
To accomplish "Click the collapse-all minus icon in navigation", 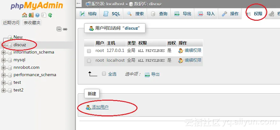I will click(x=59, y=29).
